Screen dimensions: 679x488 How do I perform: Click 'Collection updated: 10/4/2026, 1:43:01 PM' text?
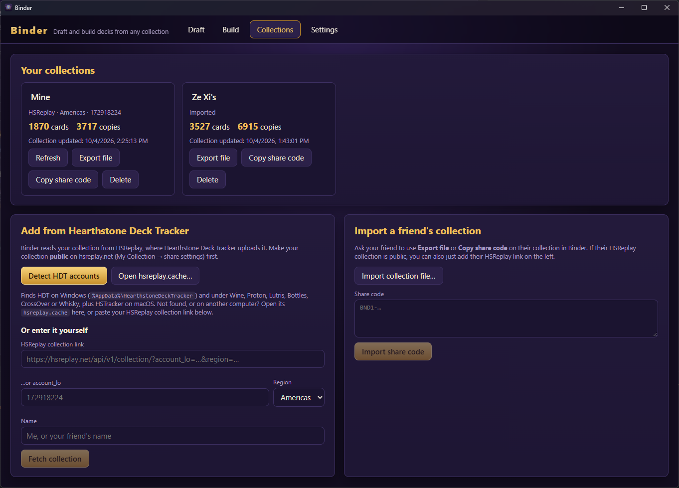pyautogui.click(x=249, y=141)
